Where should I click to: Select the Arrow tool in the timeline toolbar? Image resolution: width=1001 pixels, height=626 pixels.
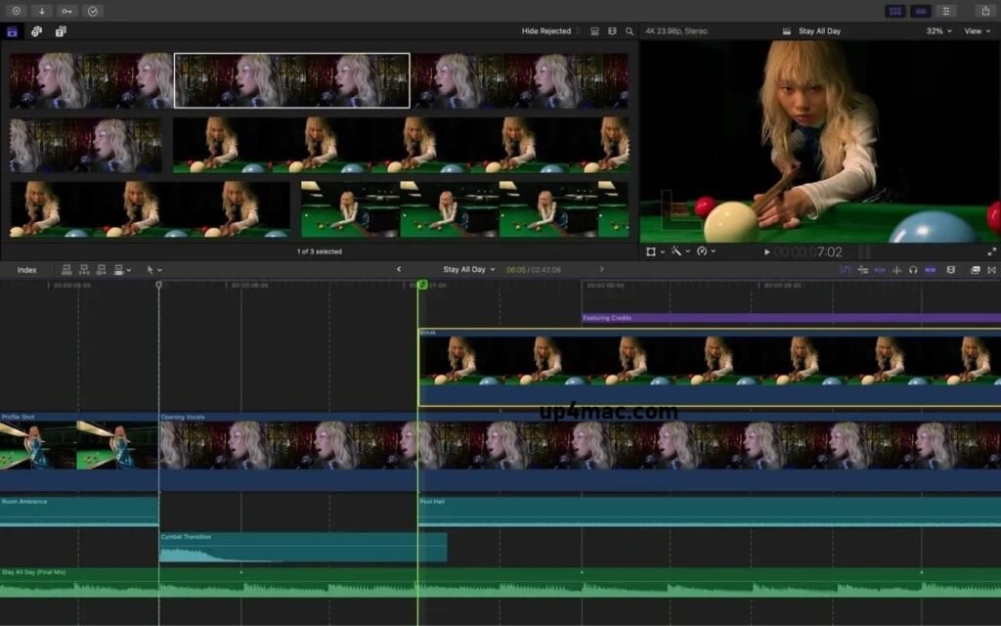click(x=151, y=271)
